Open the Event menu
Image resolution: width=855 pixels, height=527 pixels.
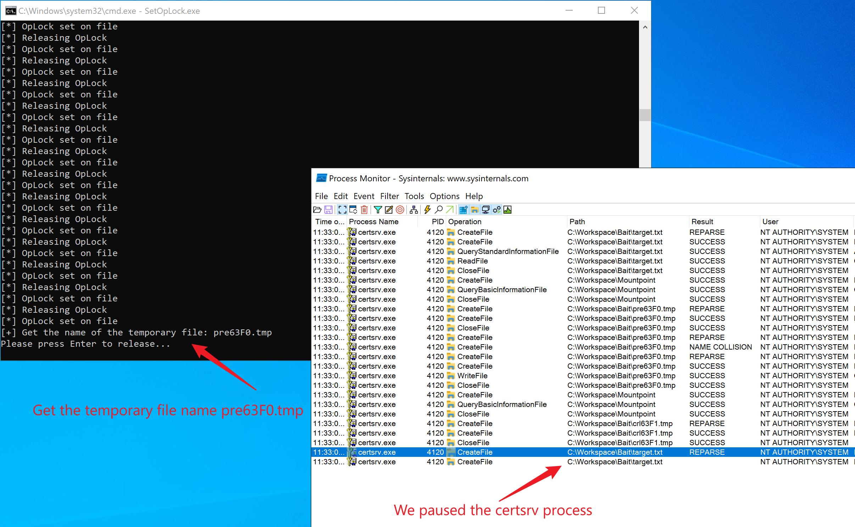(364, 196)
